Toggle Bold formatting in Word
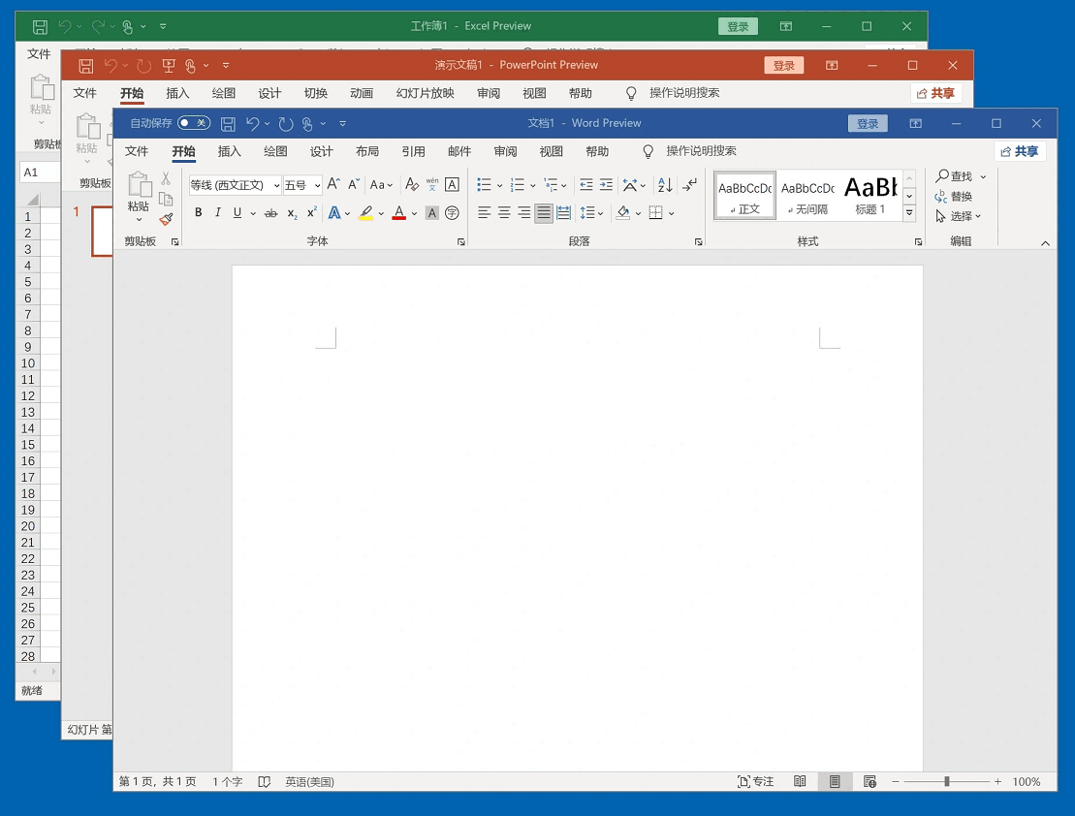 [x=198, y=212]
